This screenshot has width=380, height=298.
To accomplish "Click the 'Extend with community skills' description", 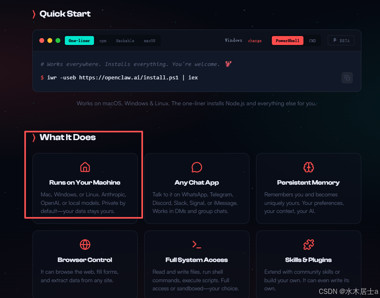I will 307,280.
